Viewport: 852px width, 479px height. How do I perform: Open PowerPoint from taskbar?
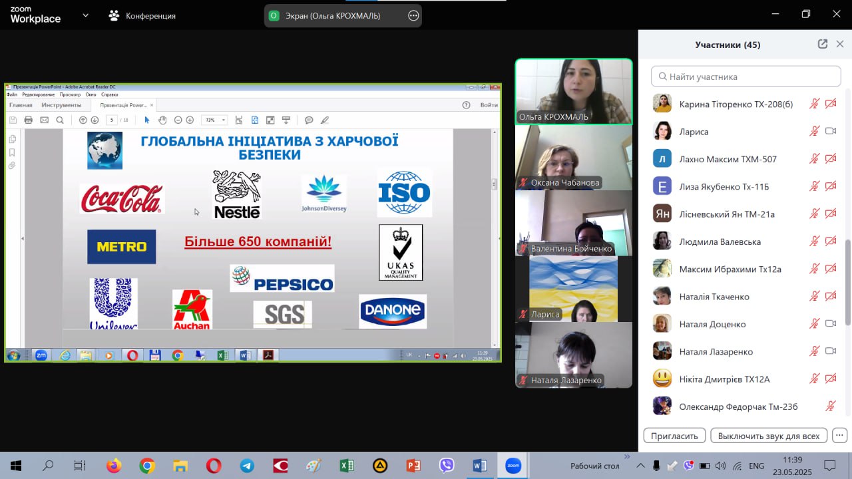413,466
